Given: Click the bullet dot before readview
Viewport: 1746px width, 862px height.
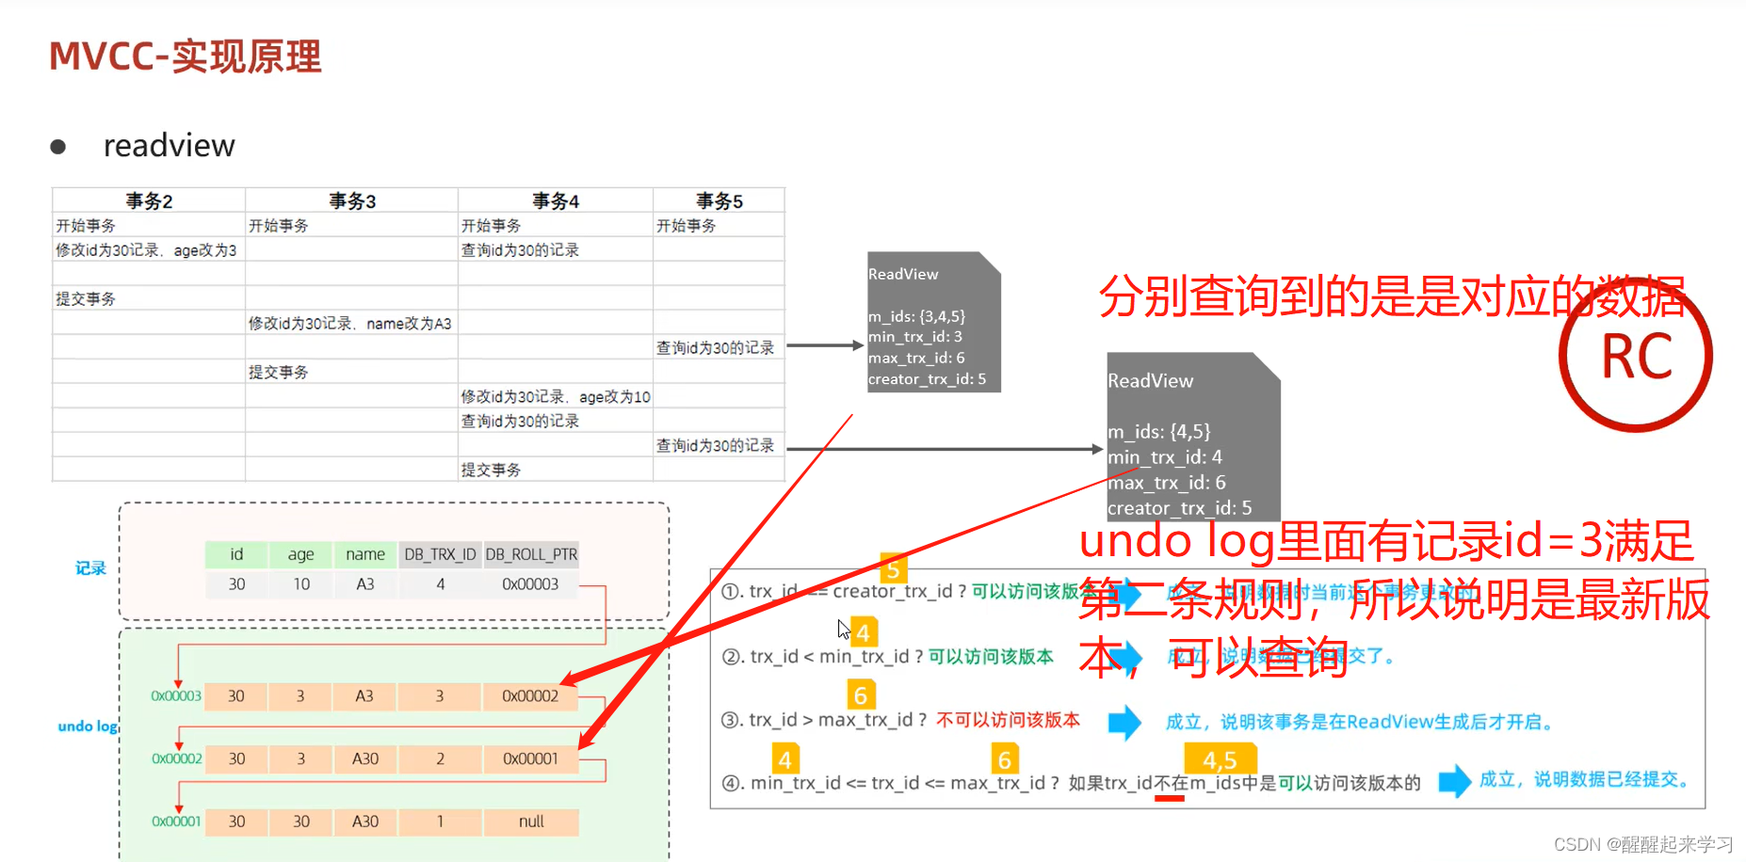Looking at the screenshot, I should tap(58, 147).
